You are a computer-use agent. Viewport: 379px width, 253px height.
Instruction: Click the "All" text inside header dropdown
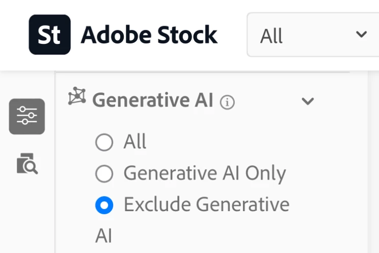pyautogui.click(x=272, y=36)
